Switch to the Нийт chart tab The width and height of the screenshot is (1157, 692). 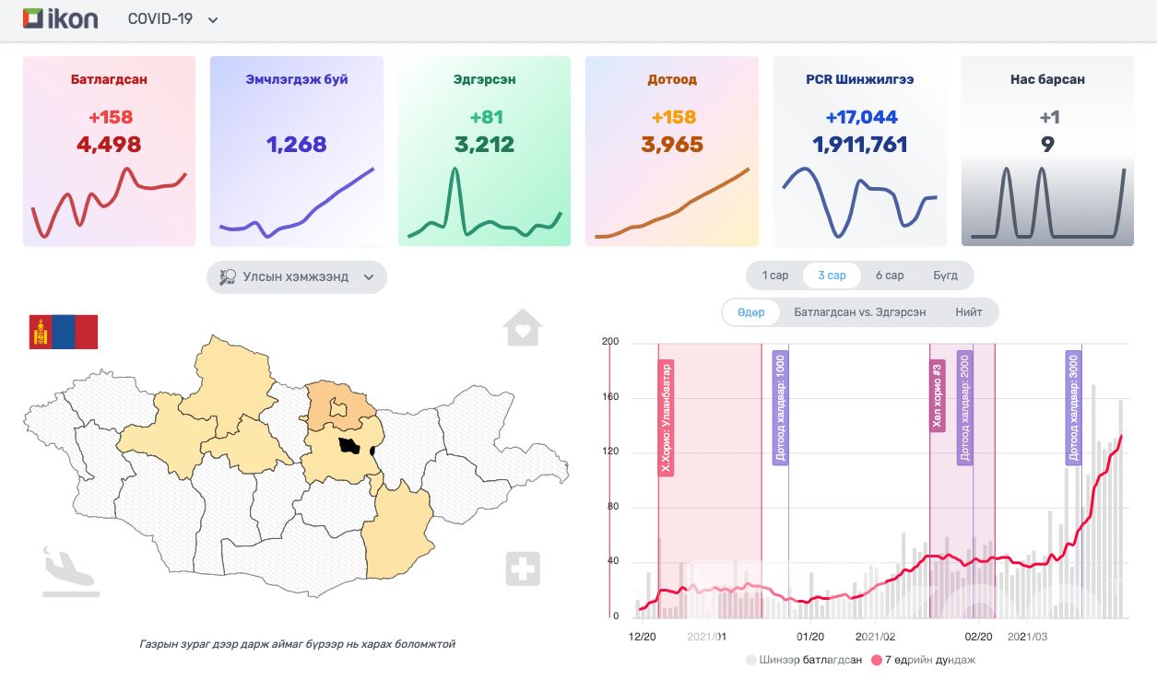(968, 312)
